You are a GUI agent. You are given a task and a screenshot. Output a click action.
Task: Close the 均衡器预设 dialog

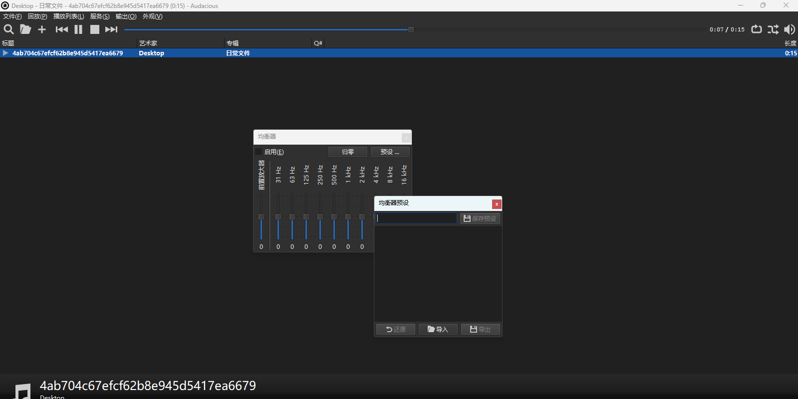coord(497,204)
